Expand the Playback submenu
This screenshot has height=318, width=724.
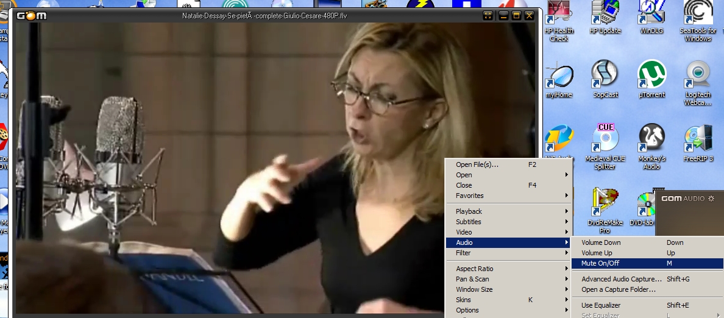click(x=508, y=211)
